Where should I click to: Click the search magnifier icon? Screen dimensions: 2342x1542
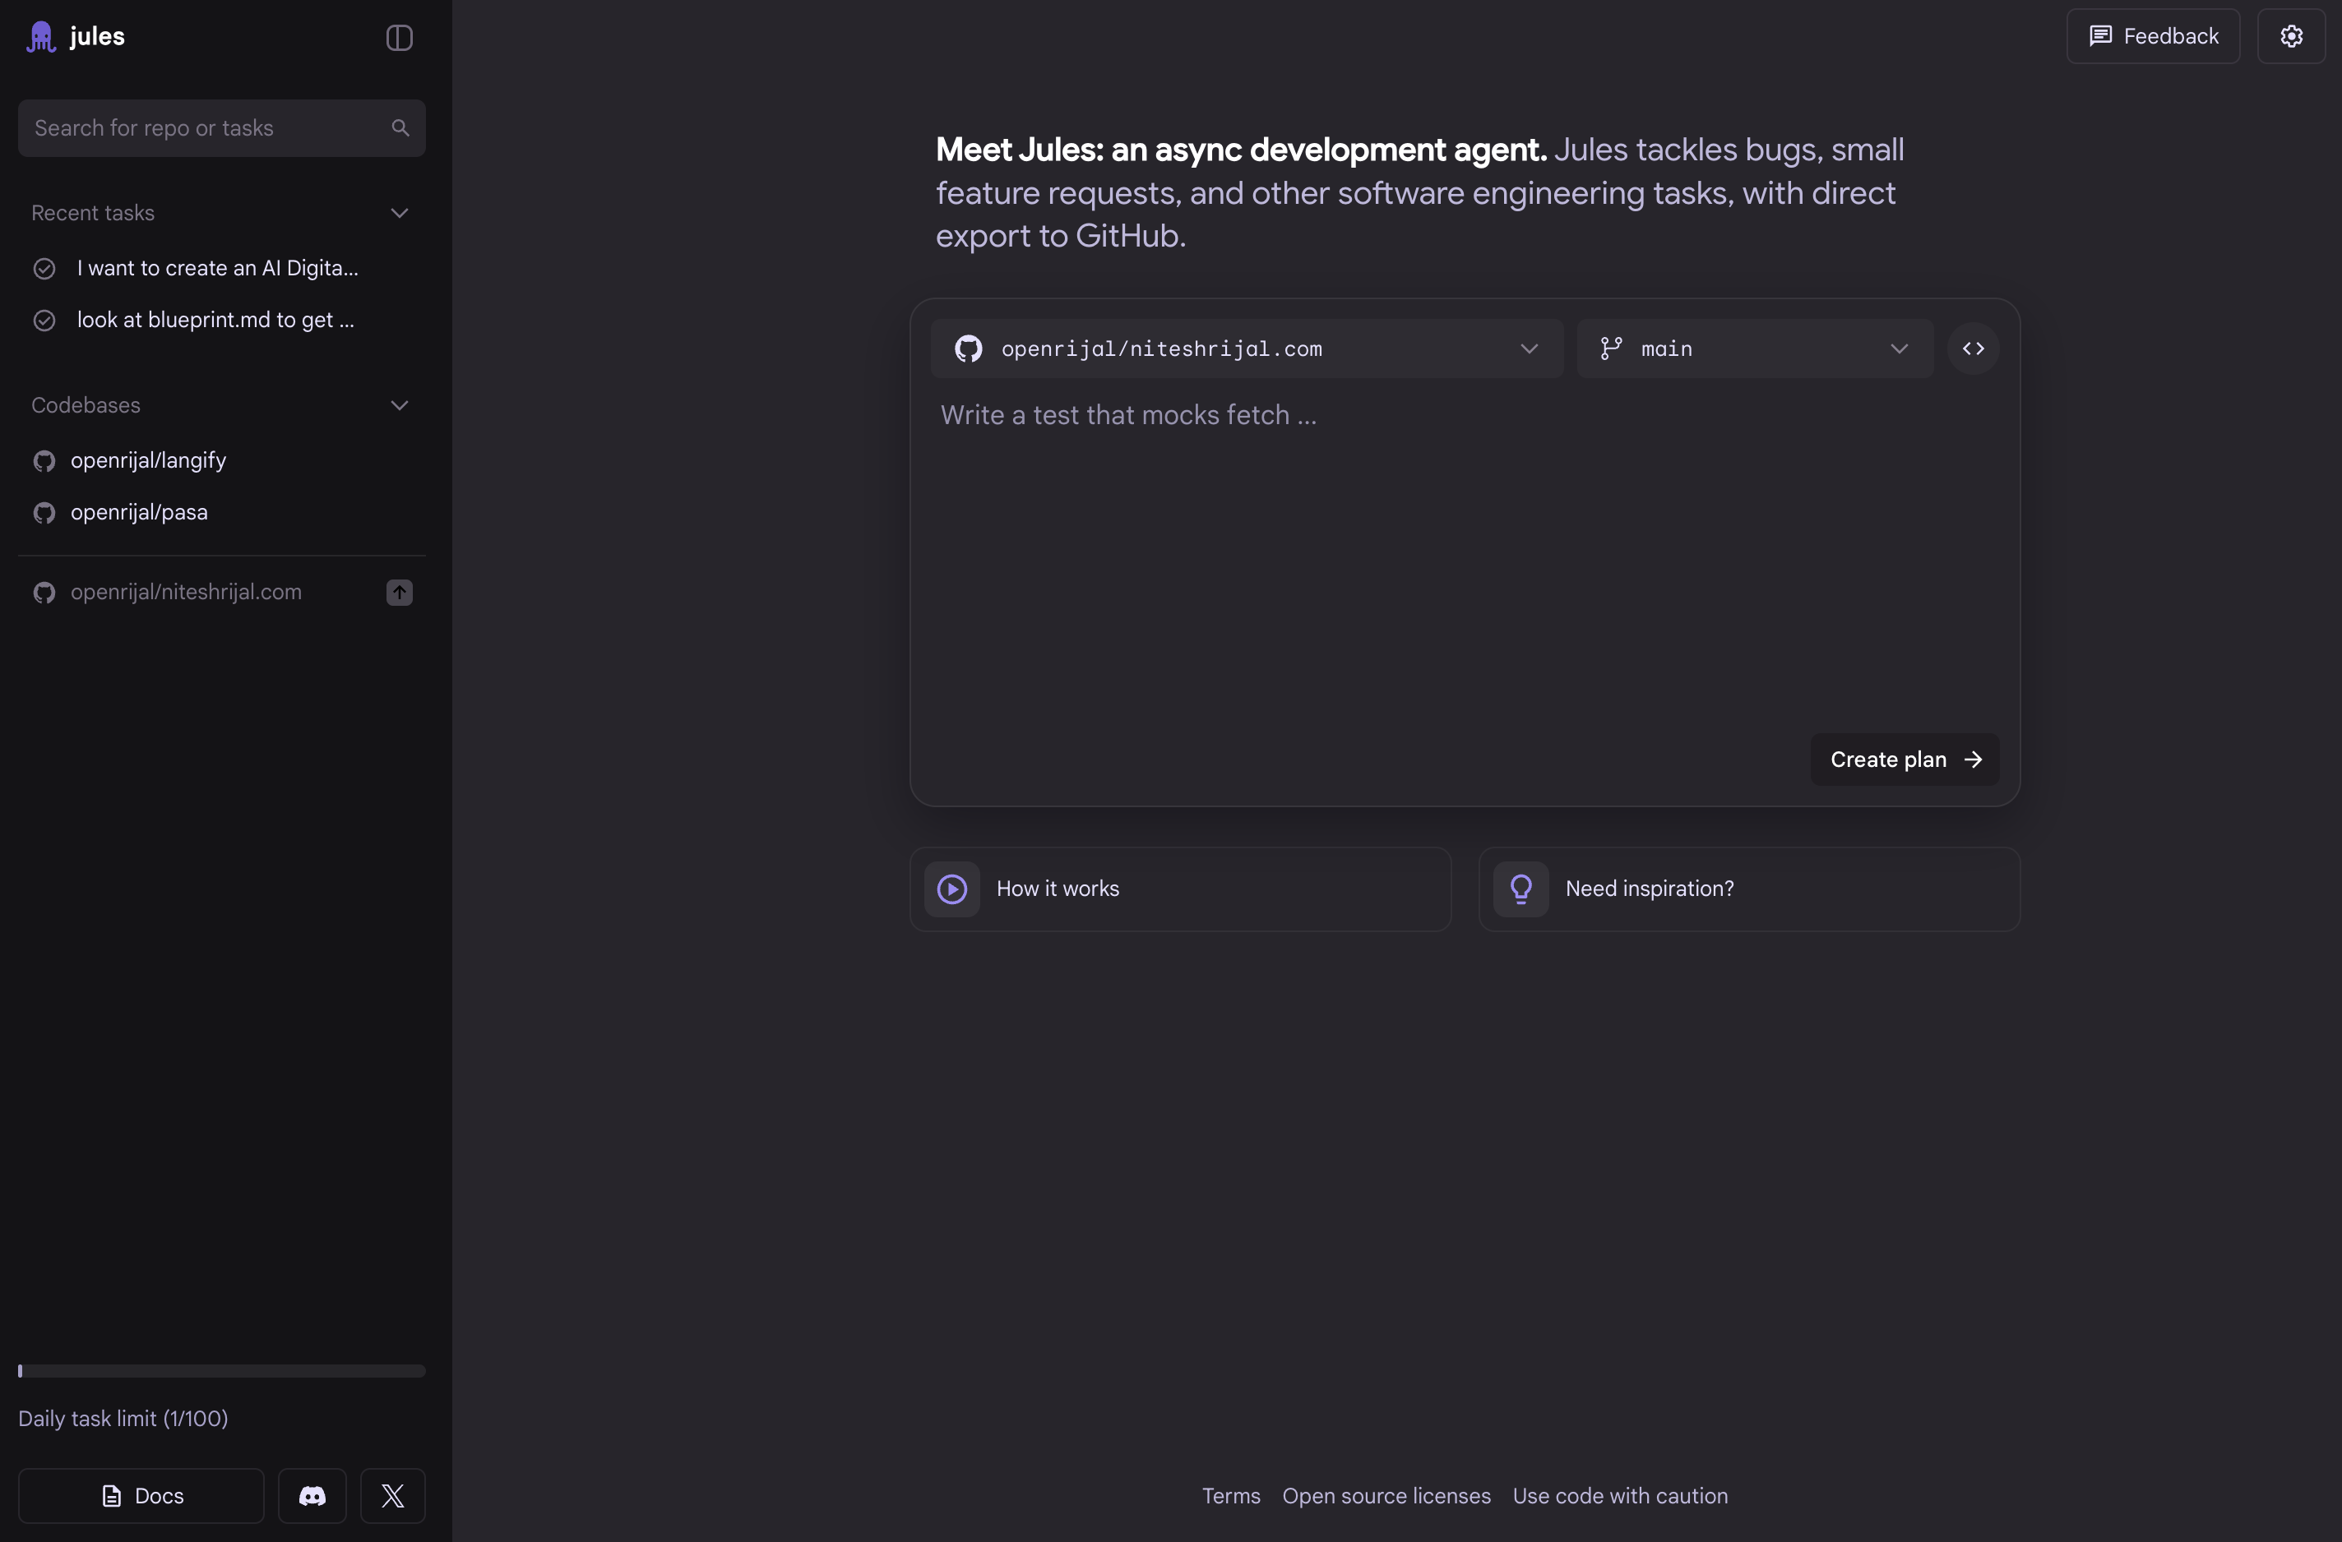click(400, 128)
